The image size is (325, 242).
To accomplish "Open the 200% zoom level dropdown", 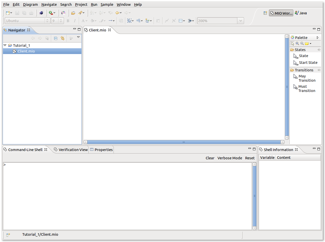I will pos(241,21).
